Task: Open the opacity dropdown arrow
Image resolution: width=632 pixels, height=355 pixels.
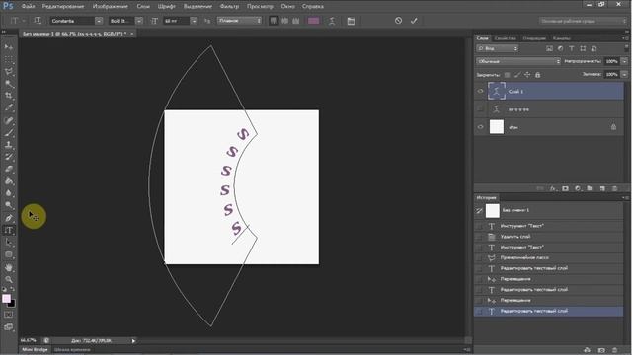Action: click(624, 61)
